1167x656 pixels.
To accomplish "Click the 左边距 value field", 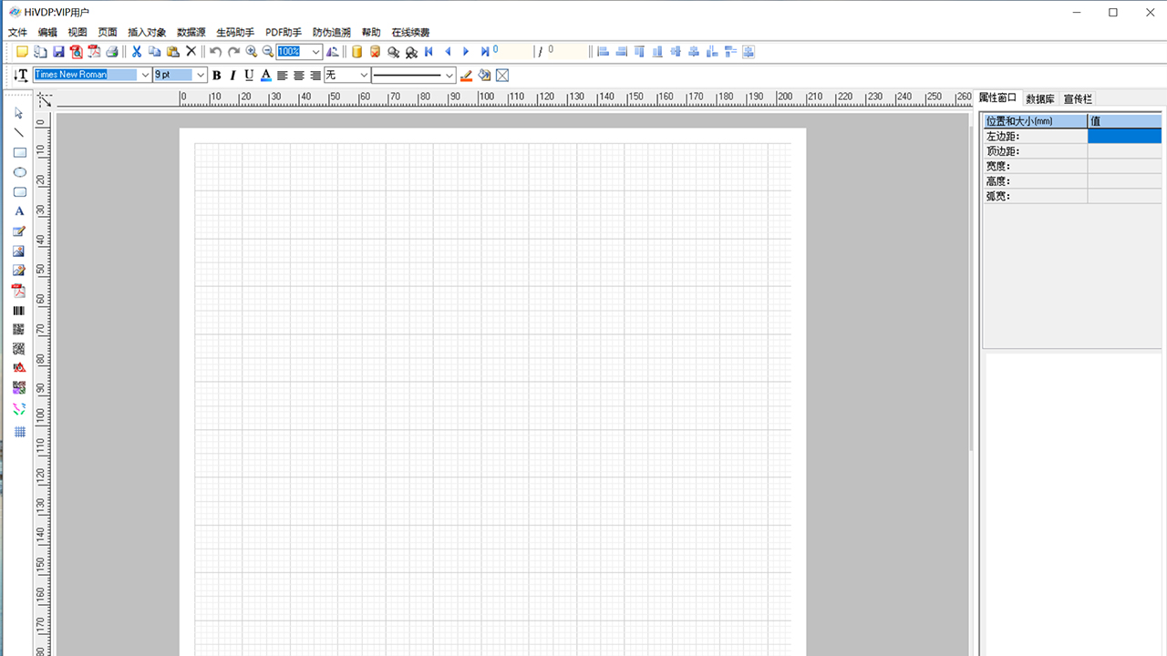I will (1125, 136).
